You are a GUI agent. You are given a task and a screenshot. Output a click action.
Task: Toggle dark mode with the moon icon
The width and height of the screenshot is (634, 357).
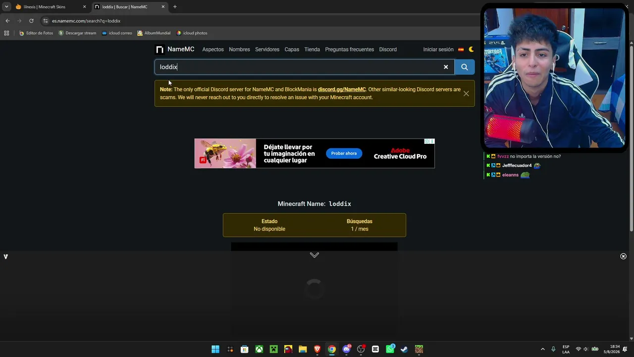[x=471, y=50]
